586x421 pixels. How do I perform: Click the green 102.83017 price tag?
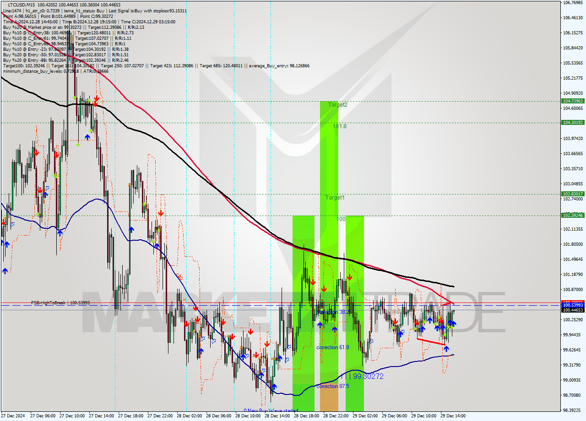click(573, 194)
